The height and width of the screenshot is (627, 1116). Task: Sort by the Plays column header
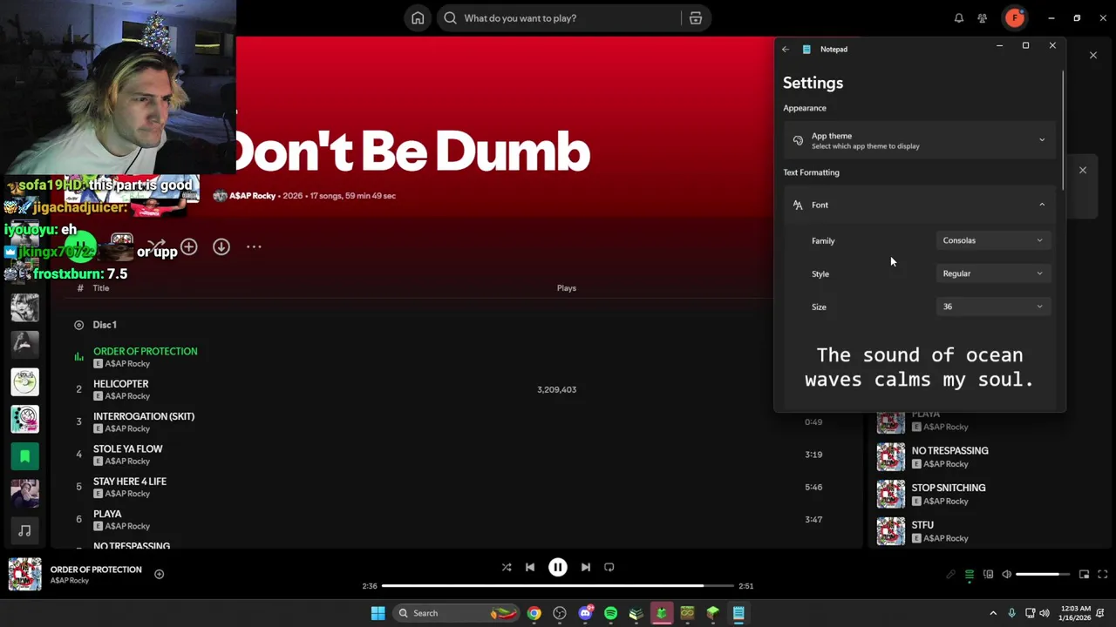pyautogui.click(x=567, y=288)
